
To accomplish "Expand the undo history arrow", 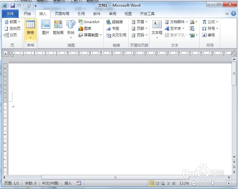I will click(23, 6).
